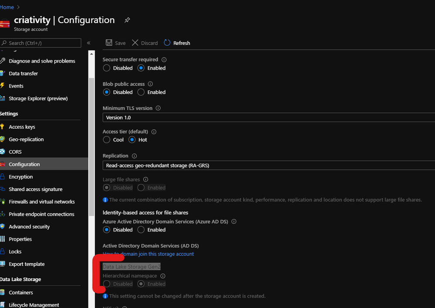The height and width of the screenshot is (308, 435).
Task: Click the Geo-replication globe icon
Action: [x=2, y=139]
